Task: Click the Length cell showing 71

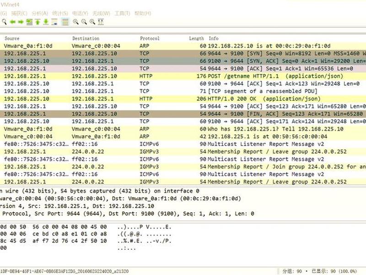Action: (203, 91)
